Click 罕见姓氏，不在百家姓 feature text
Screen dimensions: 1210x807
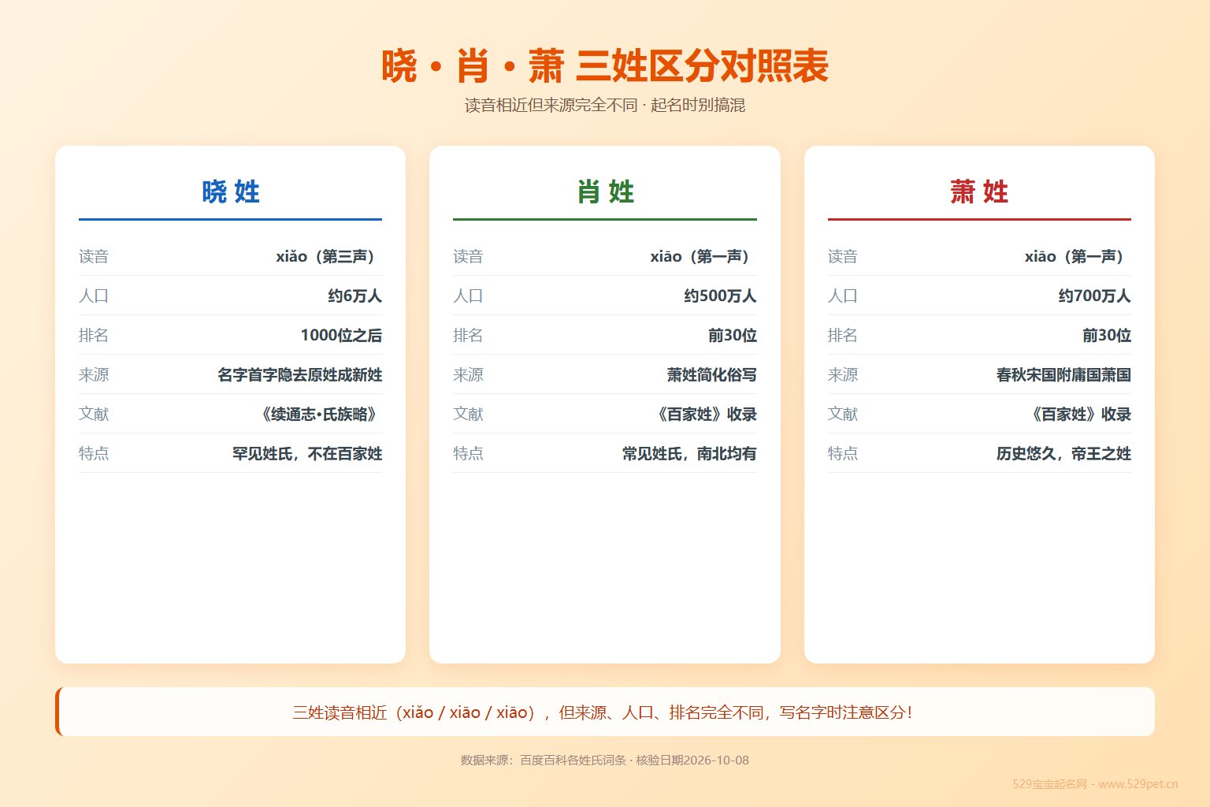pos(306,453)
